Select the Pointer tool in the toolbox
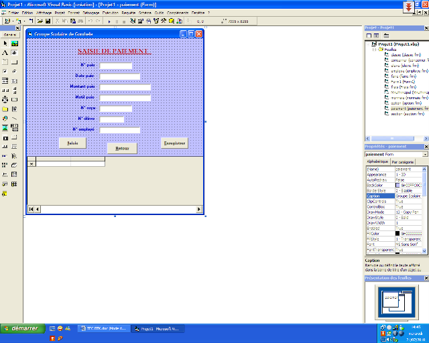Viewport: 429px width, 343px height. (x=5, y=43)
